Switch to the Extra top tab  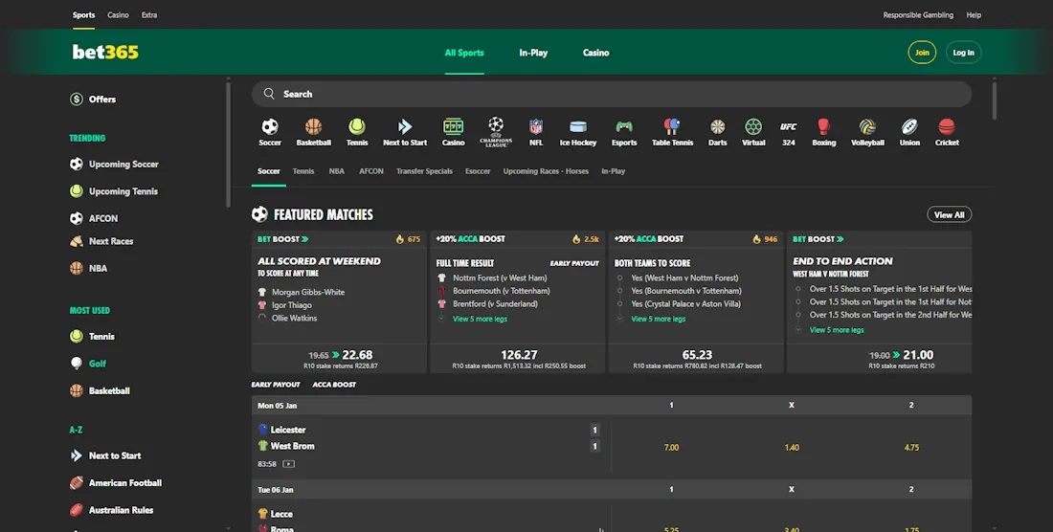tap(149, 14)
